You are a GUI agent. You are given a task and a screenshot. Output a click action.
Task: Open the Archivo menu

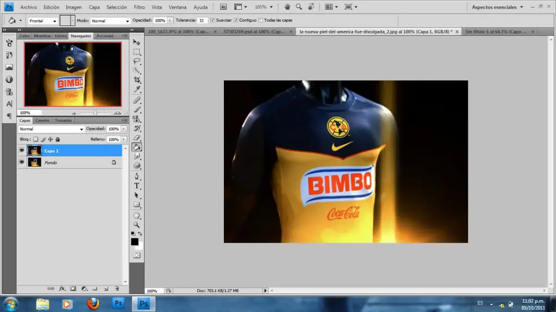coord(28,7)
